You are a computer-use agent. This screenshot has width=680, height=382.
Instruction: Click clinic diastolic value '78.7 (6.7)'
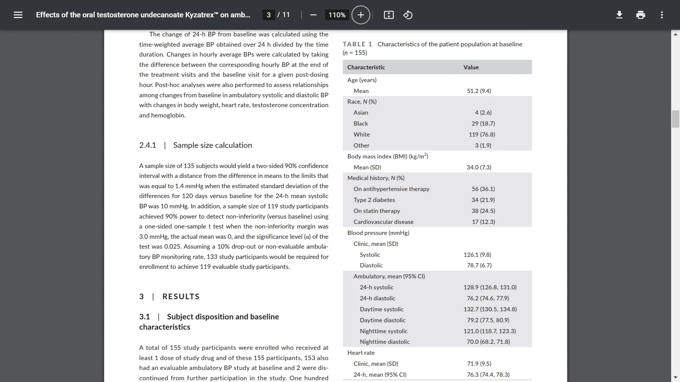point(479,265)
